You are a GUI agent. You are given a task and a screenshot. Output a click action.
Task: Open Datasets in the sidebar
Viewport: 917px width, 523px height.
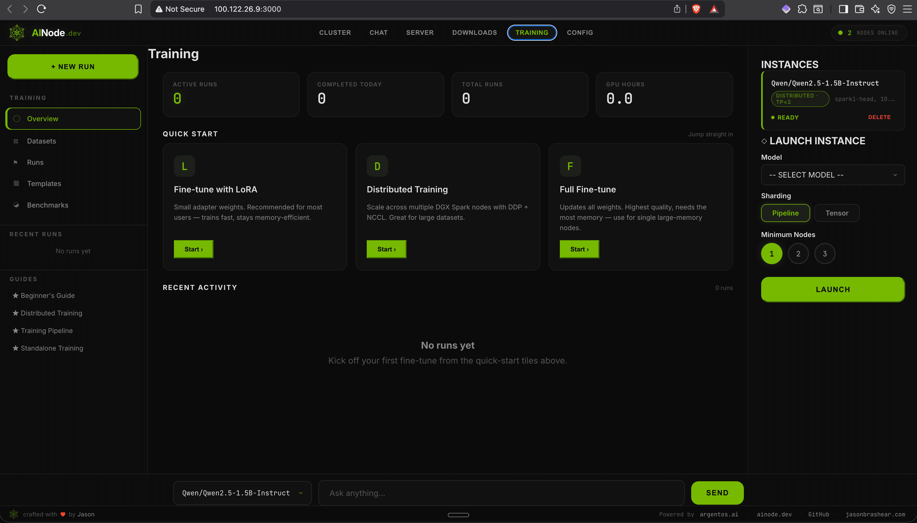[x=73, y=141]
